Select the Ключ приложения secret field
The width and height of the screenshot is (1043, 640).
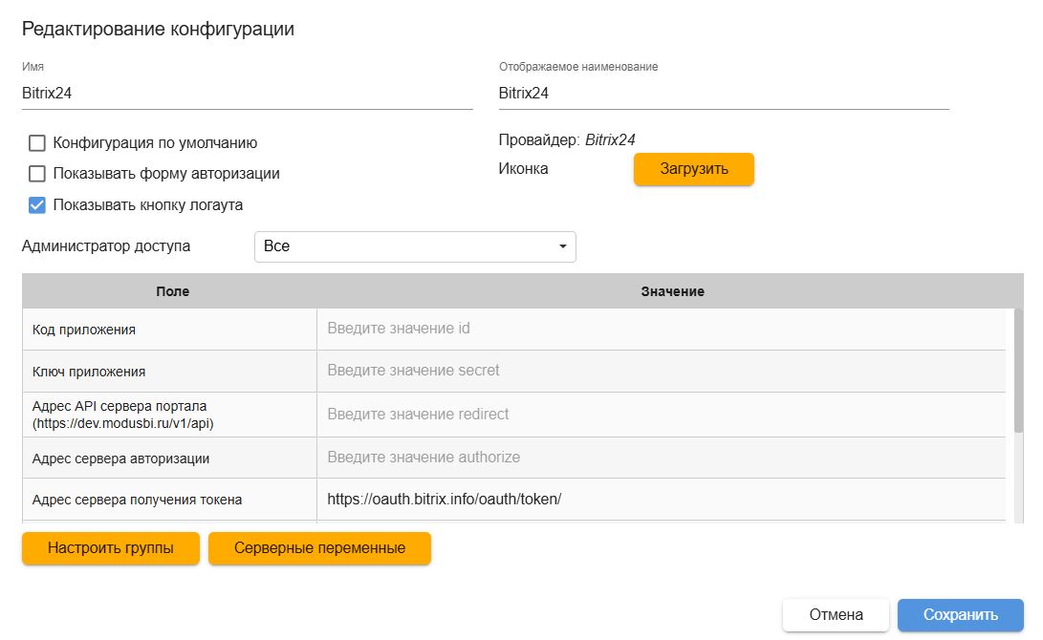pyautogui.click(x=660, y=371)
